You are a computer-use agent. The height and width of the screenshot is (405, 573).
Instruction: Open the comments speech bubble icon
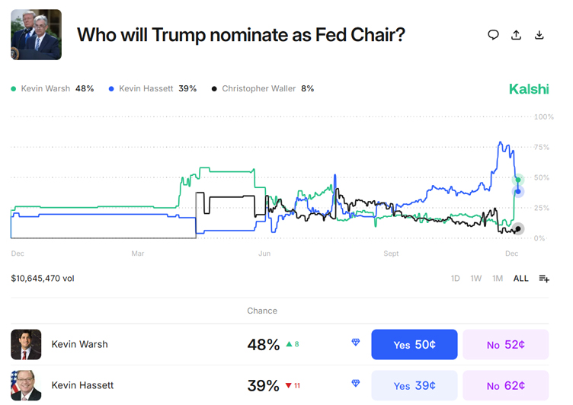click(494, 35)
